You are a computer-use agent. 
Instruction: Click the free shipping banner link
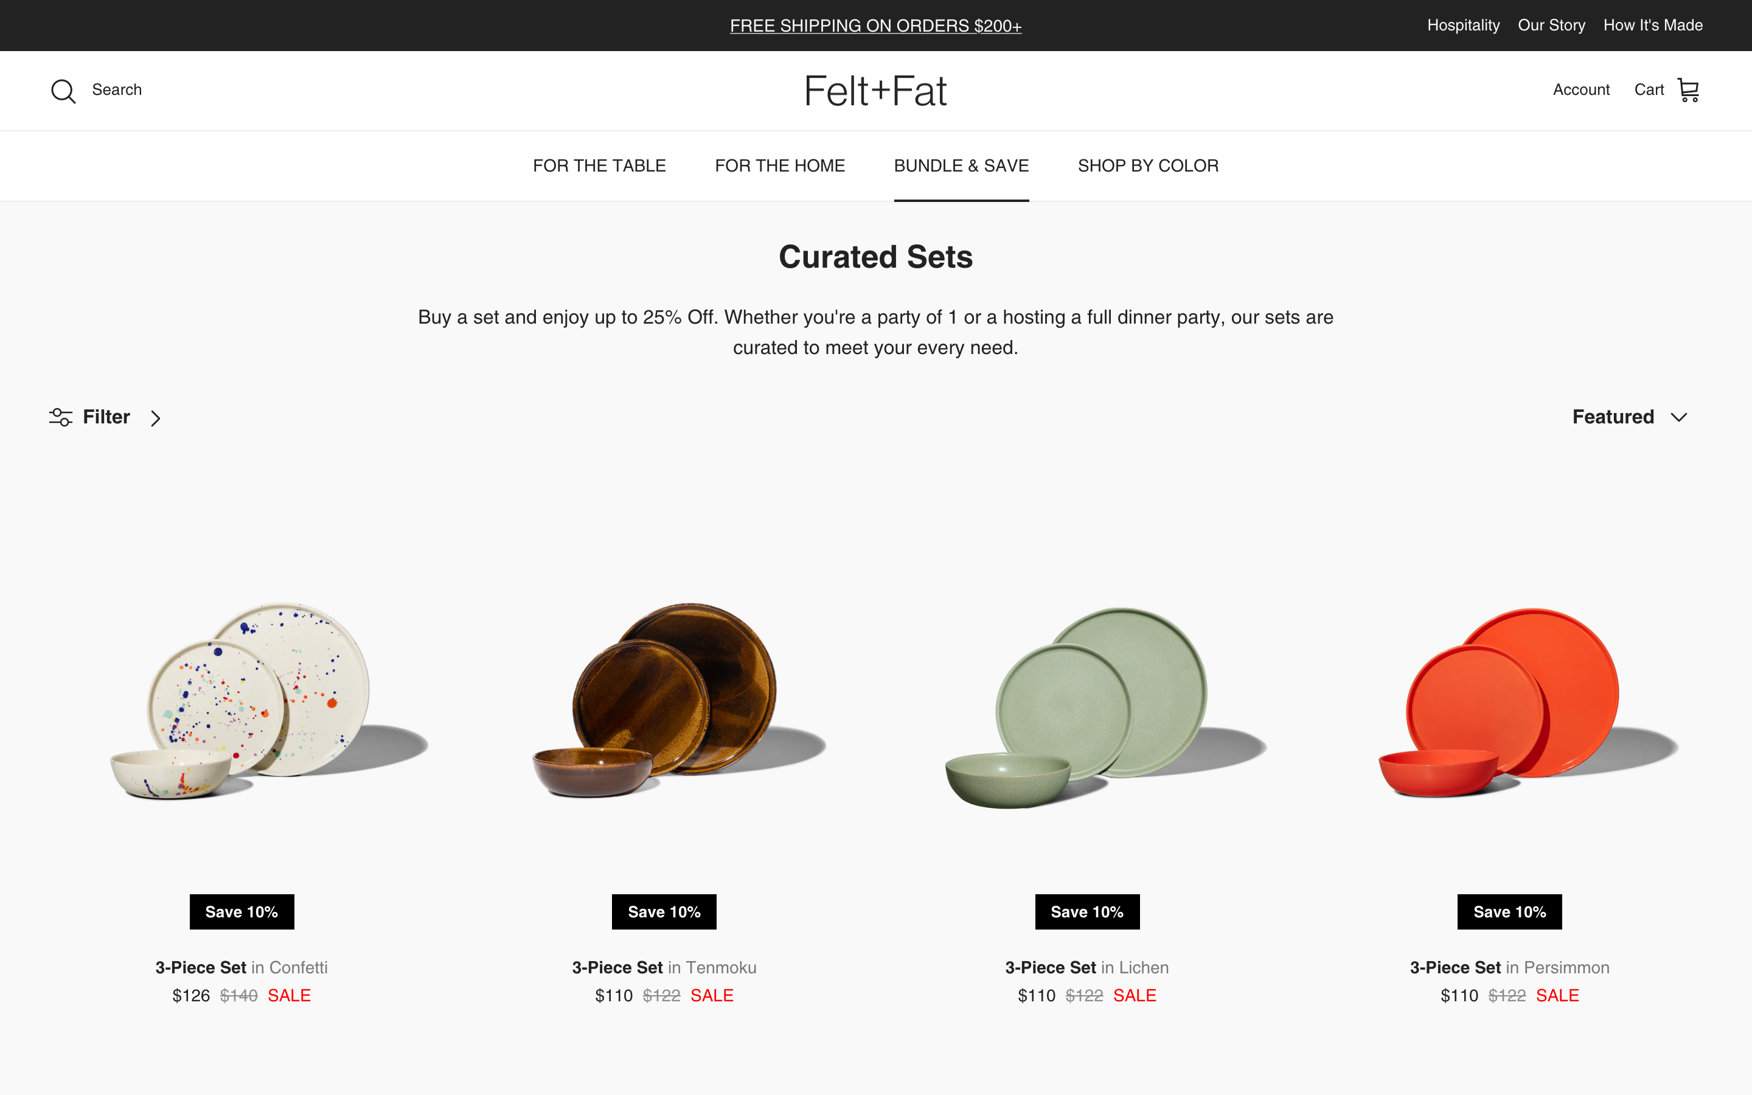875,24
